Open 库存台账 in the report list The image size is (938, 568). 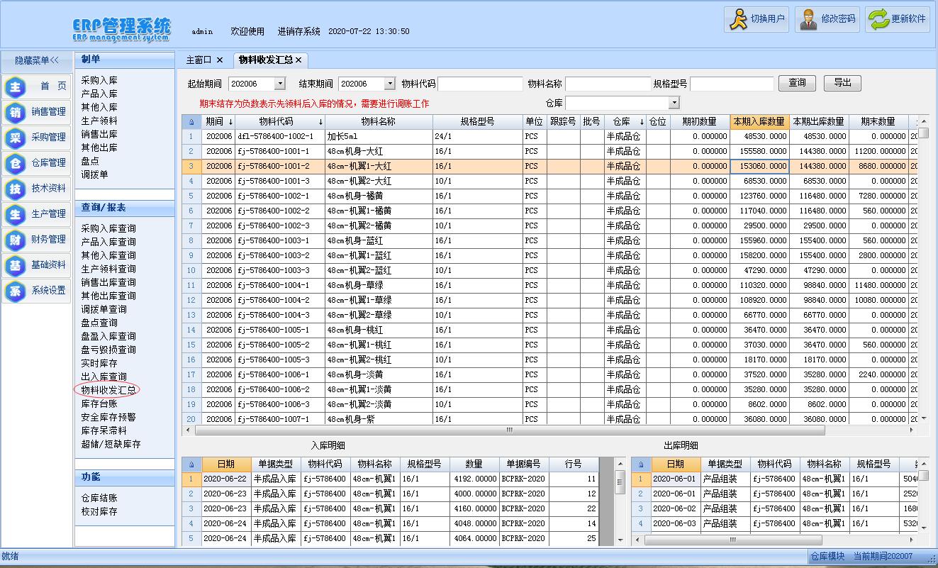99,403
